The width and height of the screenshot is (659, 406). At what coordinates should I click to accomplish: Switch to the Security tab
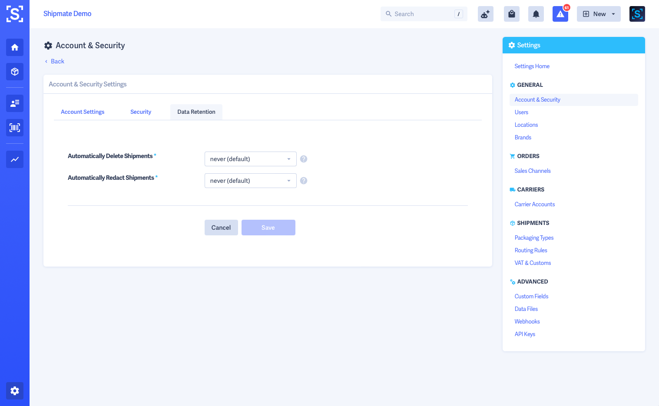pyautogui.click(x=140, y=112)
